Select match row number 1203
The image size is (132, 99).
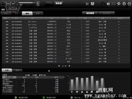(66, 37)
